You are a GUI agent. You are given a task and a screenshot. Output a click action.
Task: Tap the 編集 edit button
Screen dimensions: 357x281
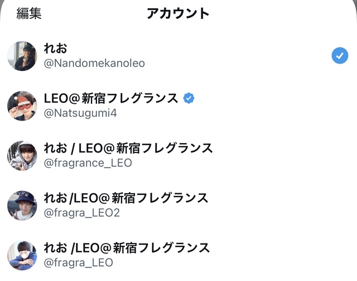click(x=29, y=13)
